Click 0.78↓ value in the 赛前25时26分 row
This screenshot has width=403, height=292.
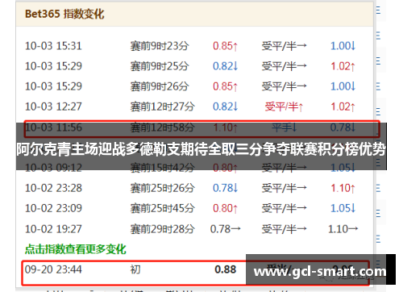coord(225,188)
